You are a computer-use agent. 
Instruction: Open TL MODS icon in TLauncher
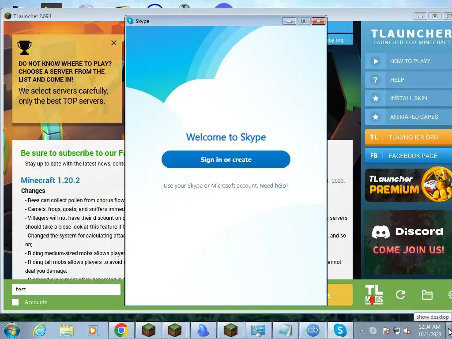pos(374,294)
